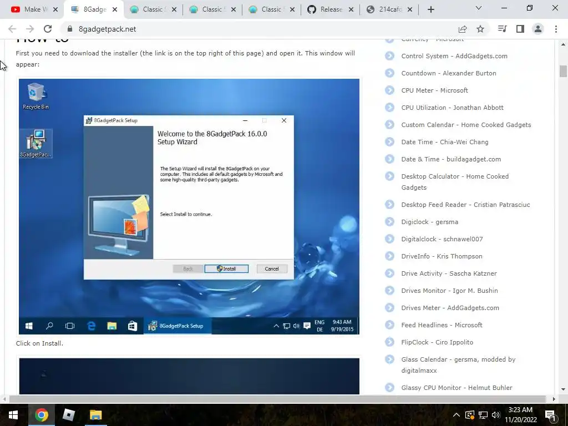Open Glassy CPU Monitor - Helmut Buhler link
The width and height of the screenshot is (568, 426).
[457, 388]
